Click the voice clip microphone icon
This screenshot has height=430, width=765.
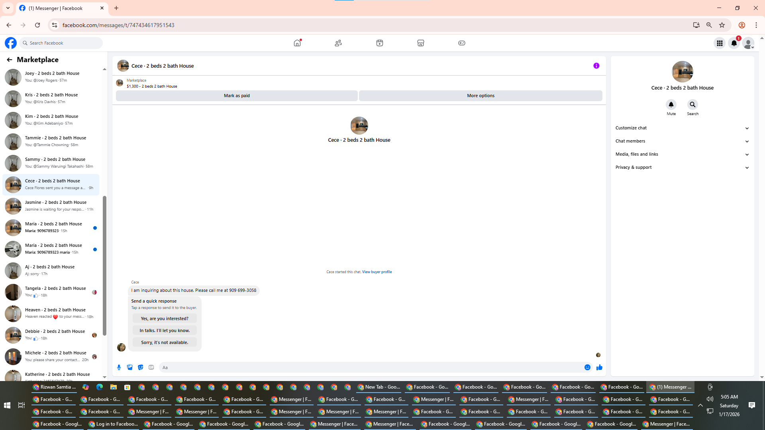(x=119, y=367)
